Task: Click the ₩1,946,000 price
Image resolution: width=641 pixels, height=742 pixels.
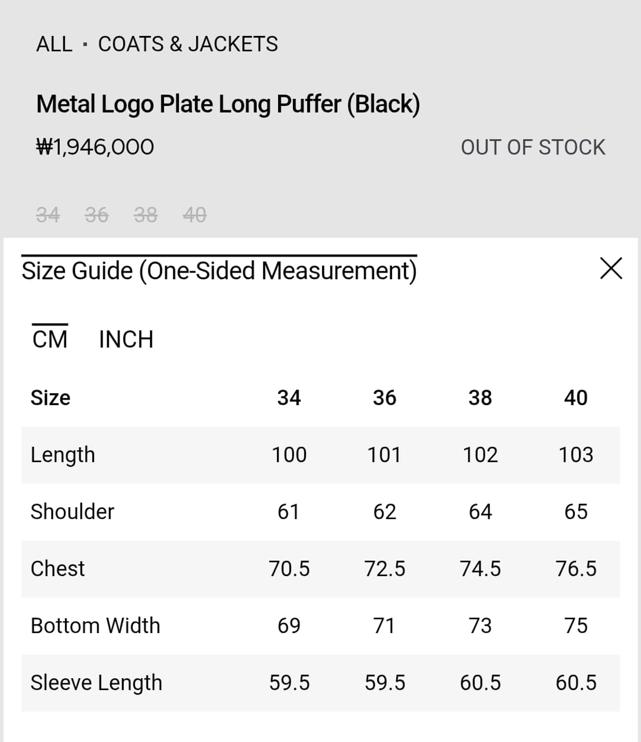Action: 95,147
